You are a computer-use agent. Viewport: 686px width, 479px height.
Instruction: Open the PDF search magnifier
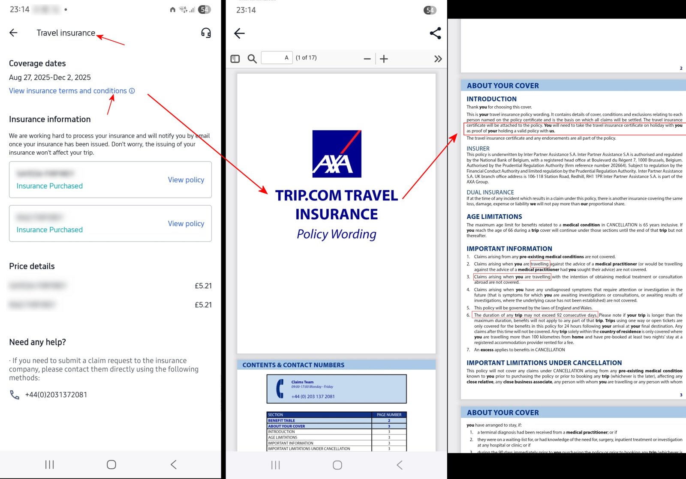[252, 59]
